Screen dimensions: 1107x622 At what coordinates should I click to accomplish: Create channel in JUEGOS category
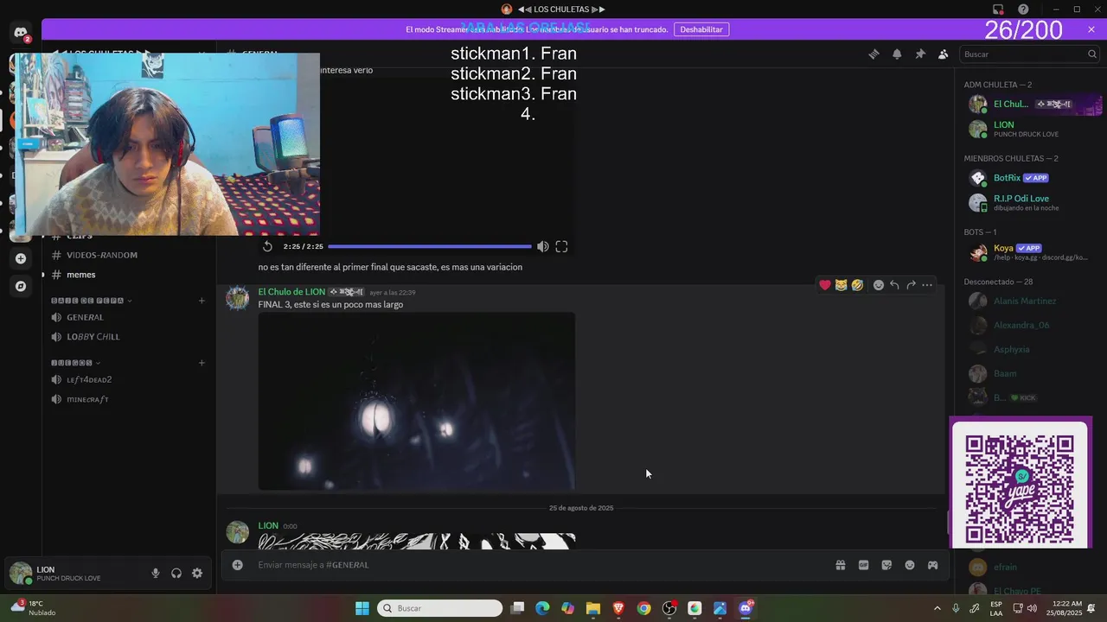pyautogui.click(x=202, y=363)
